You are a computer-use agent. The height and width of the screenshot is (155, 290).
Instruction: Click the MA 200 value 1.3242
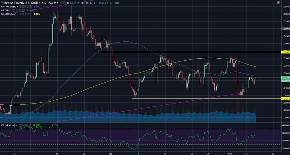click(x=37, y=14)
